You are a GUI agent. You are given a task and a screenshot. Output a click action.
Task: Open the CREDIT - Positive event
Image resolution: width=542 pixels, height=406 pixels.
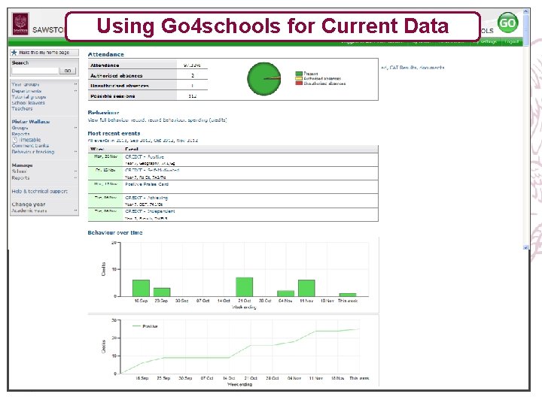tap(145, 156)
